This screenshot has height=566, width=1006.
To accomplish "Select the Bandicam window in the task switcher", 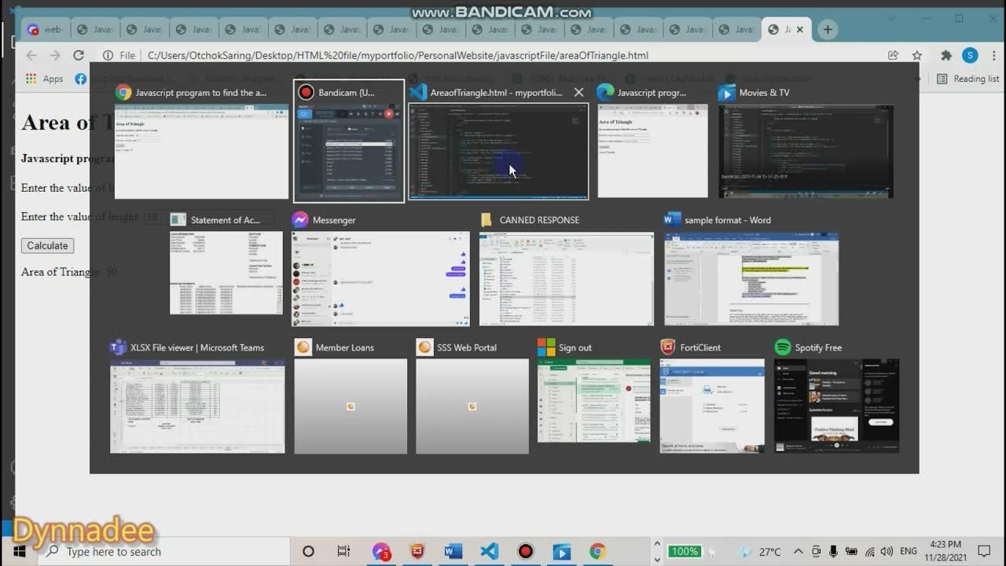I will click(349, 141).
